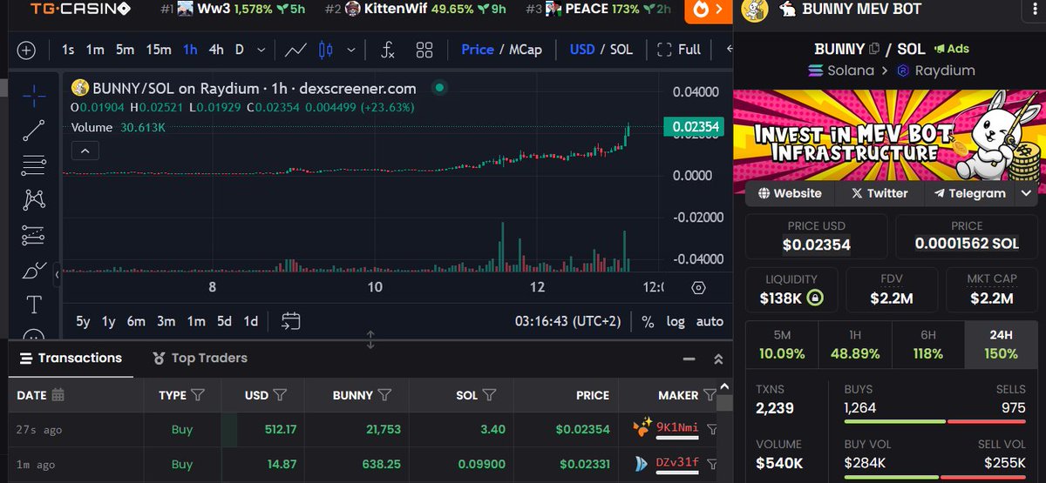Filter the MAKER column

click(x=710, y=395)
